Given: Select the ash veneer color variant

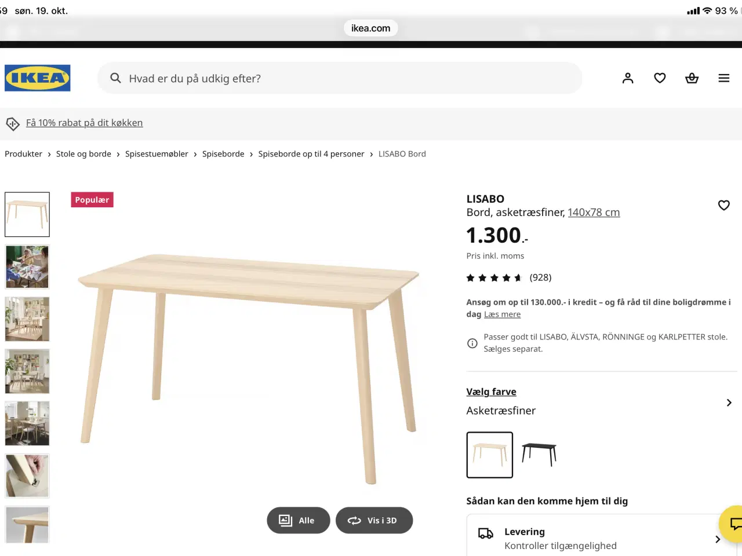Looking at the screenshot, I should 490,455.
